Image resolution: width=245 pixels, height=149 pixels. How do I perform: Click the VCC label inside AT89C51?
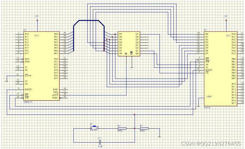click(37, 36)
